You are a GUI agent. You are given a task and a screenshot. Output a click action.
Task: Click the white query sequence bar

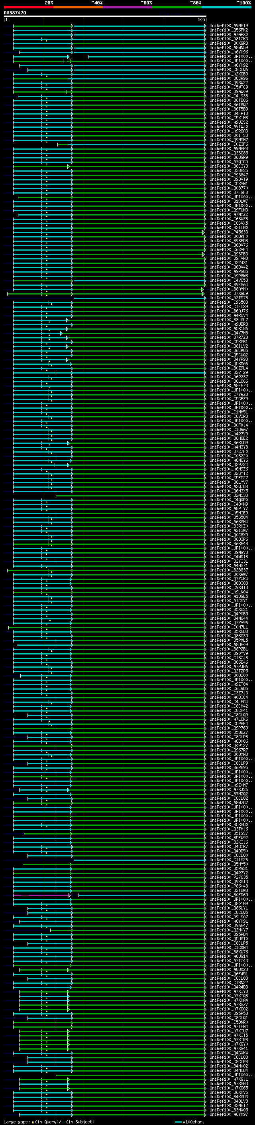105,16
